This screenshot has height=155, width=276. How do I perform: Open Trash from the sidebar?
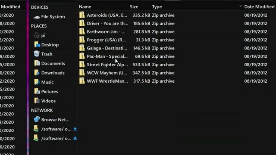coord(47,54)
